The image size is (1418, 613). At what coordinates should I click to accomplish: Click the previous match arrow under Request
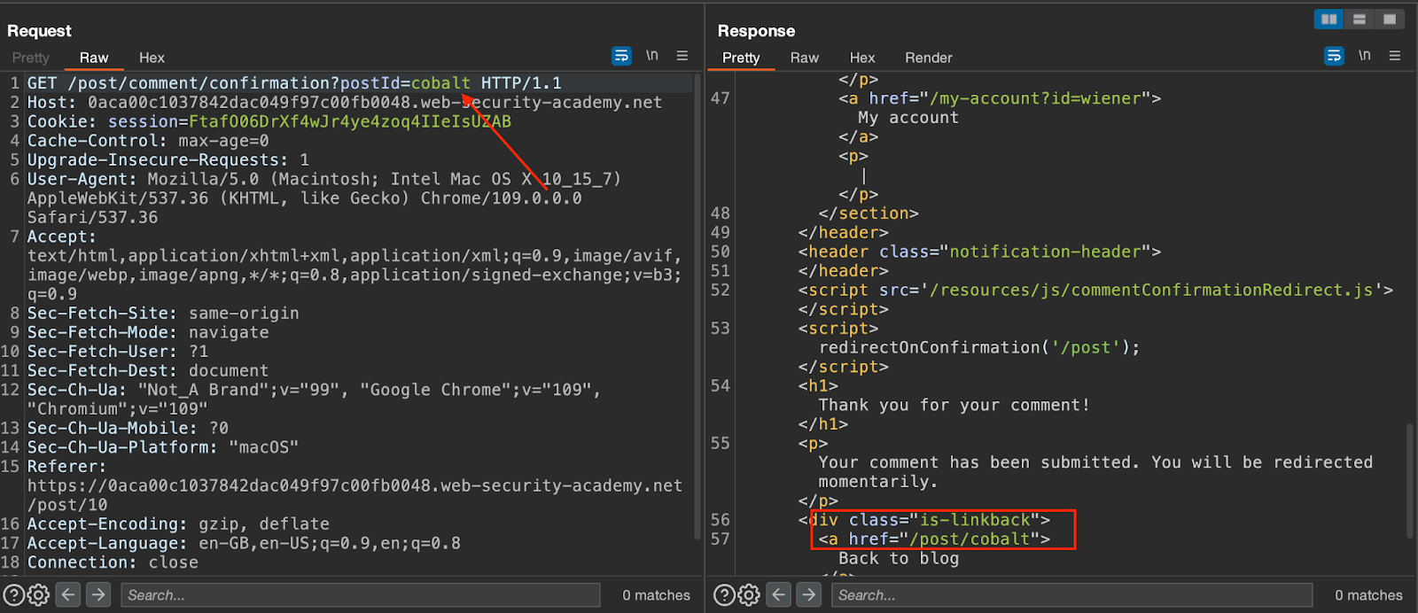(x=68, y=594)
